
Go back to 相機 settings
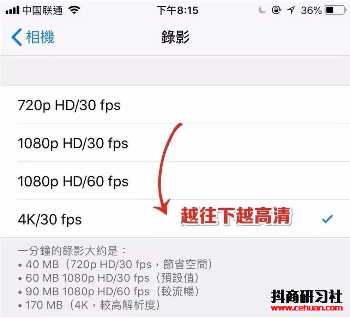[x=32, y=37]
